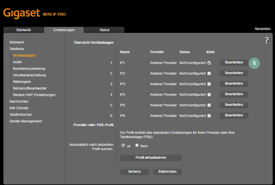
Task: Open Geräte-Management in the sidebar
Action: (26, 121)
